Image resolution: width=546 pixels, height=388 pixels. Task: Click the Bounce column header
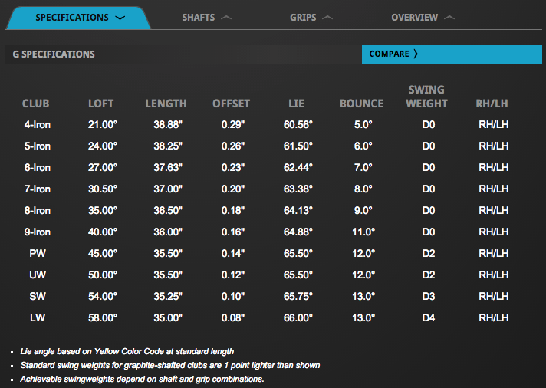(361, 104)
